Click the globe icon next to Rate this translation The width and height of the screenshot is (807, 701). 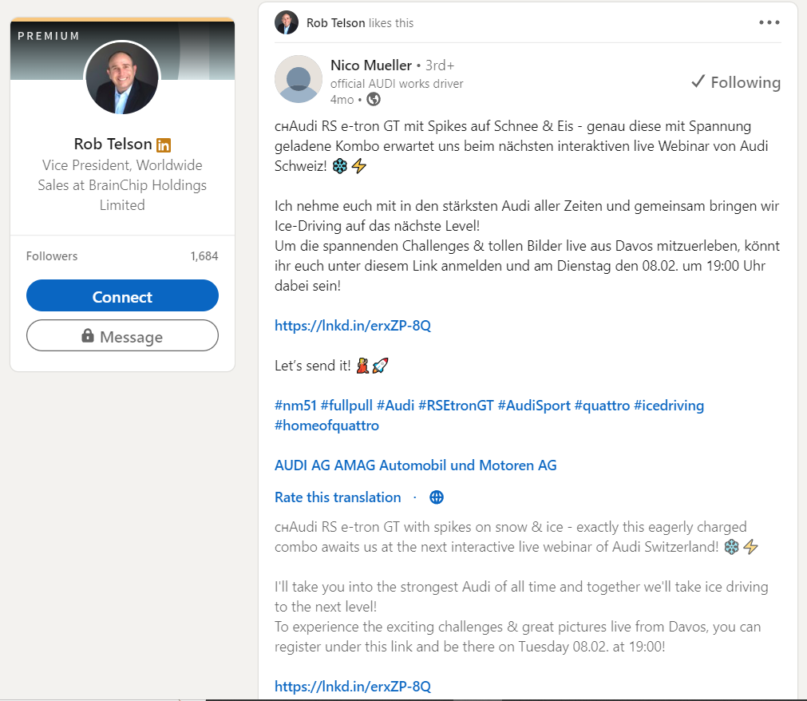point(437,497)
